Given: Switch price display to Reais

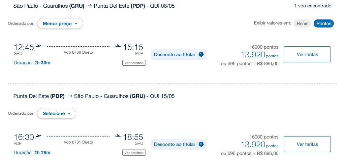Looking at the screenshot, I should (302, 23).
